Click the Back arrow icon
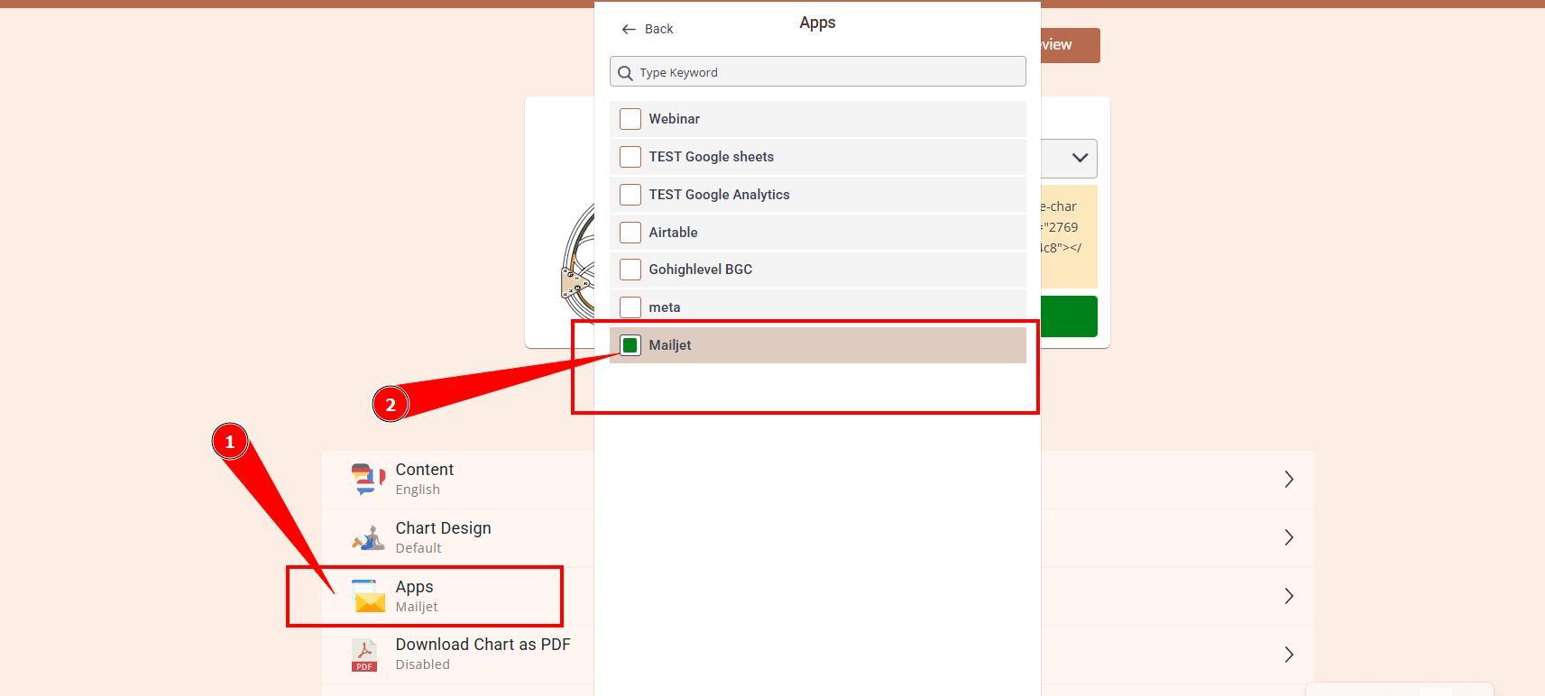1545x696 pixels. tap(629, 30)
